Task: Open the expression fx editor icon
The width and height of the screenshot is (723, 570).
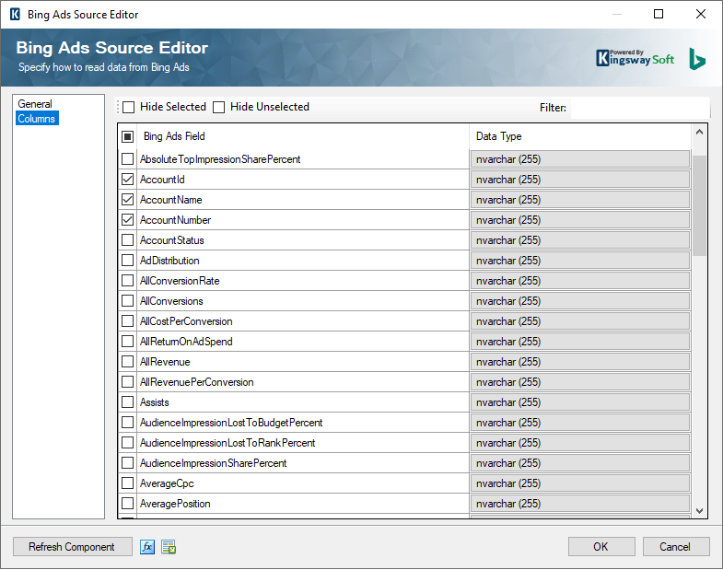Action: 147,547
